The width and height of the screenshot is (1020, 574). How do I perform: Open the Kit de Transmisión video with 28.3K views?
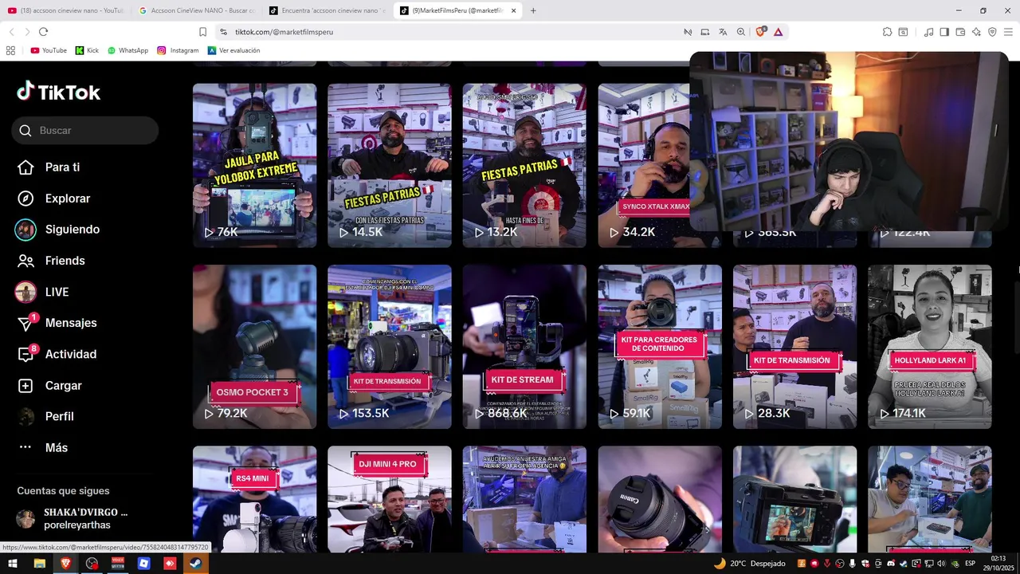[x=794, y=347]
